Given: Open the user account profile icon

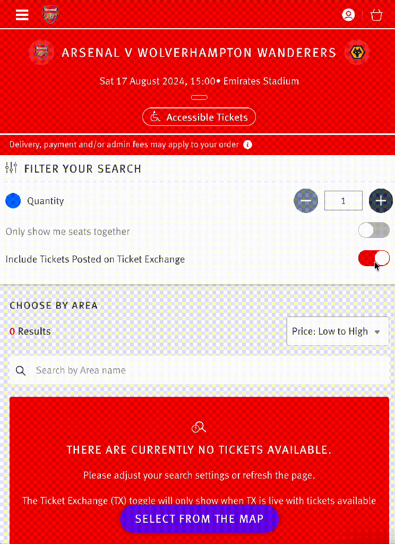Looking at the screenshot, I should click(x=348, y=15).
